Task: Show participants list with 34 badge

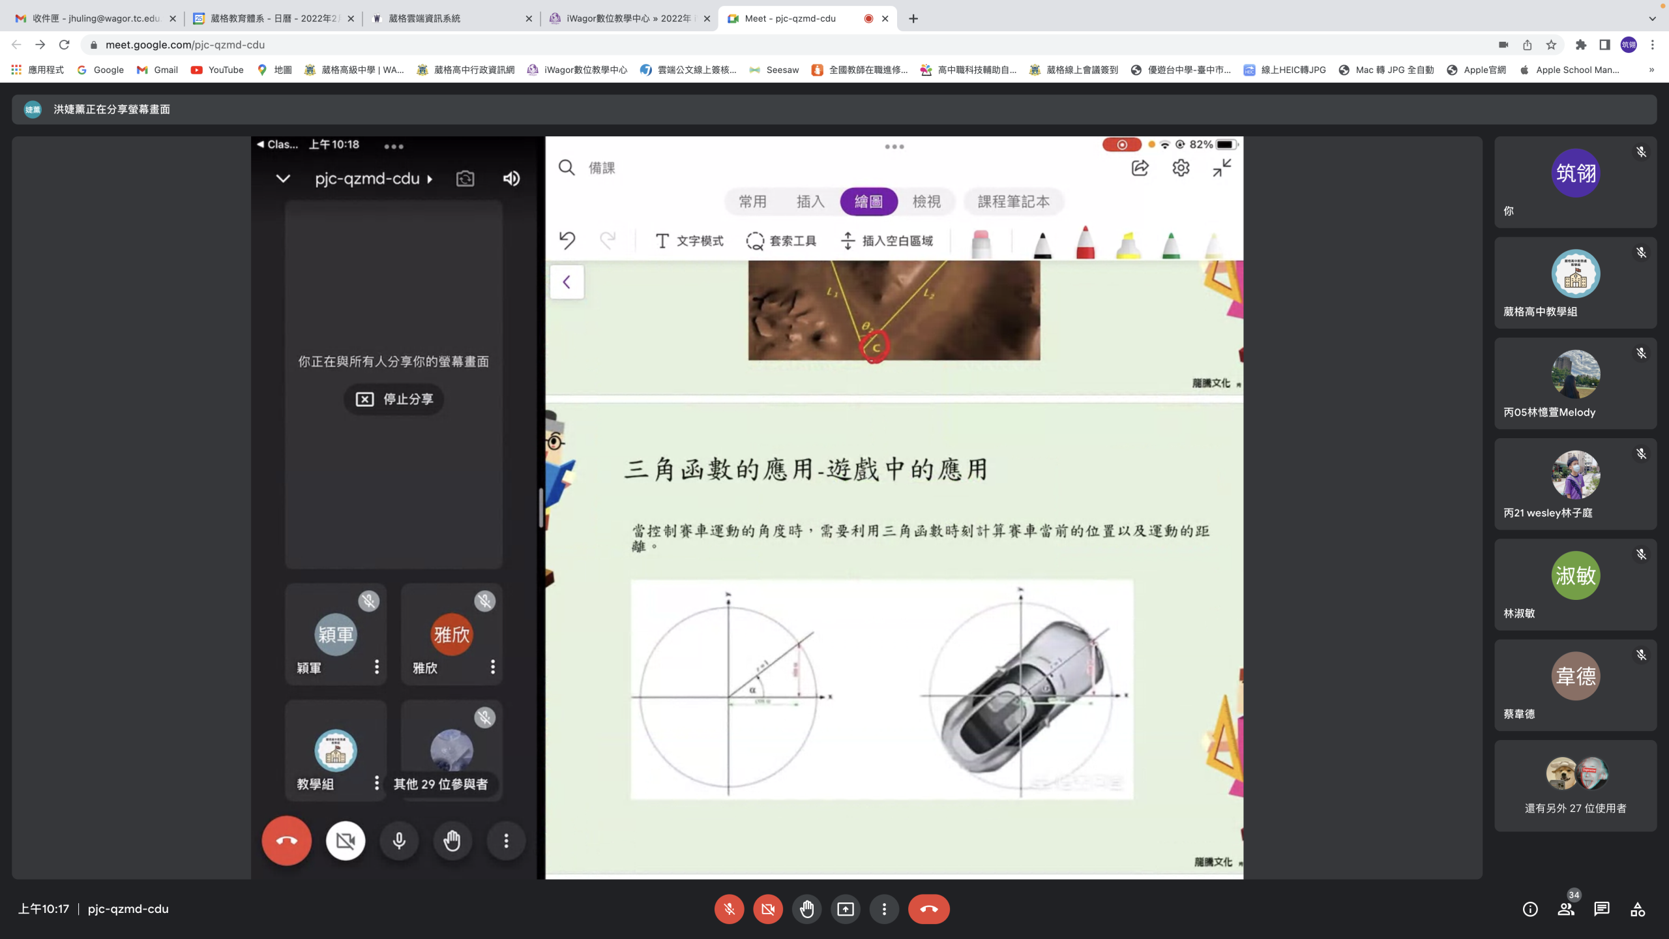Action: click(1566, 909)
